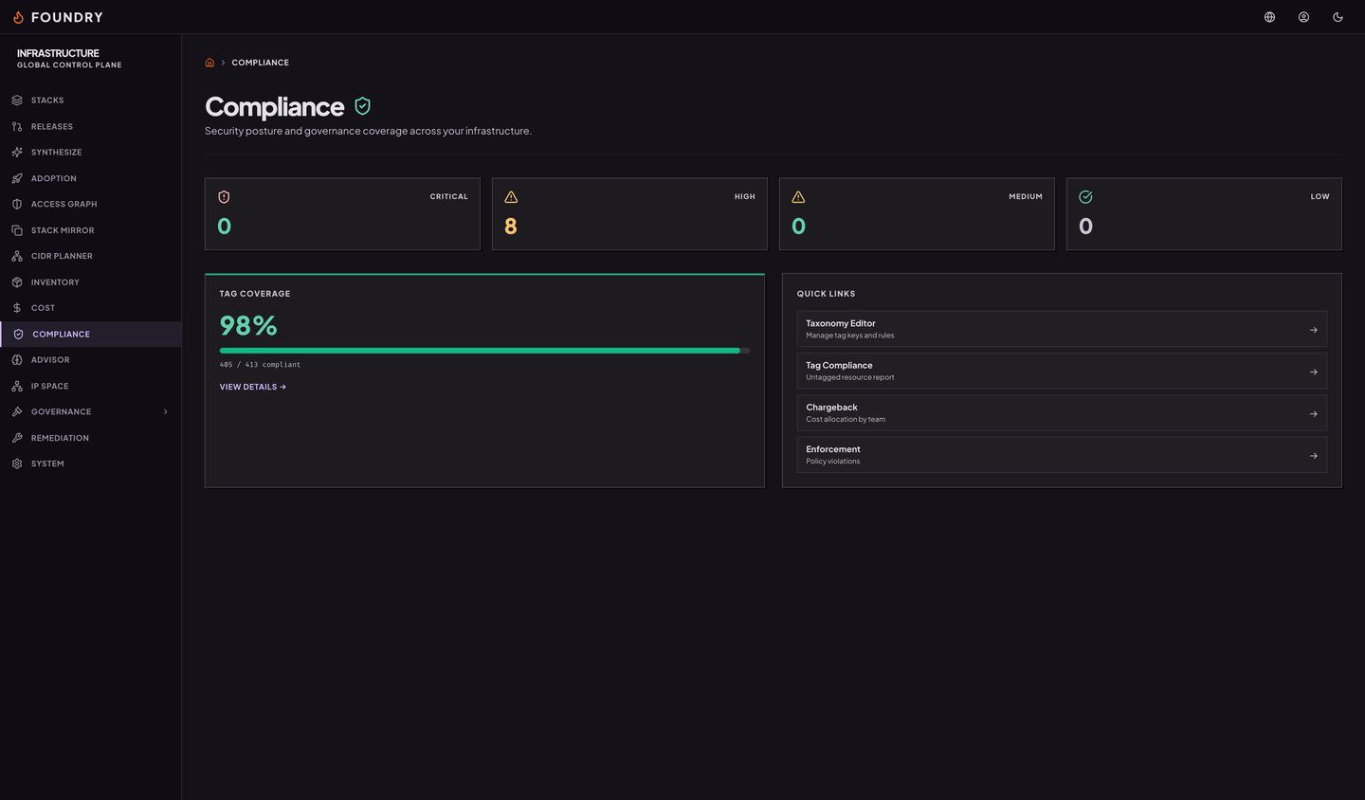Click the Infrastructure Global Control Plane header
The width and height of the screenshot is (1365, 800).
coord(69,59)
